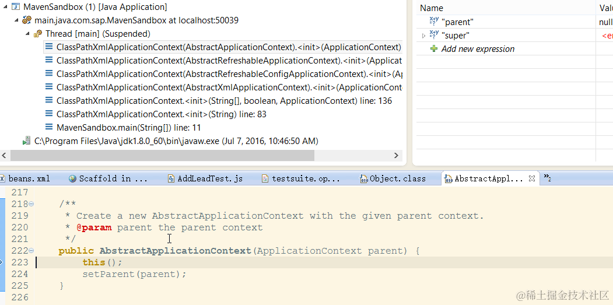This screenshot has height=305, width=613.
Task: Click the Debug view scroll right arrow
Action: pyautogui.click(x=397, y=155)
